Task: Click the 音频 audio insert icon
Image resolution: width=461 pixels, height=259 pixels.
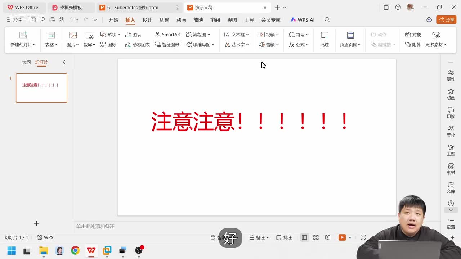Action: point(261,45)
